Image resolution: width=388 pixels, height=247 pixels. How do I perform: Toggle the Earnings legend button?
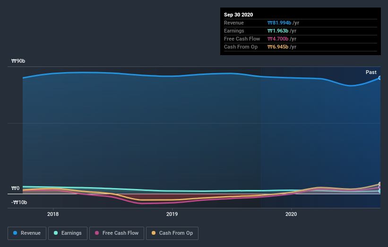(68, 233)
